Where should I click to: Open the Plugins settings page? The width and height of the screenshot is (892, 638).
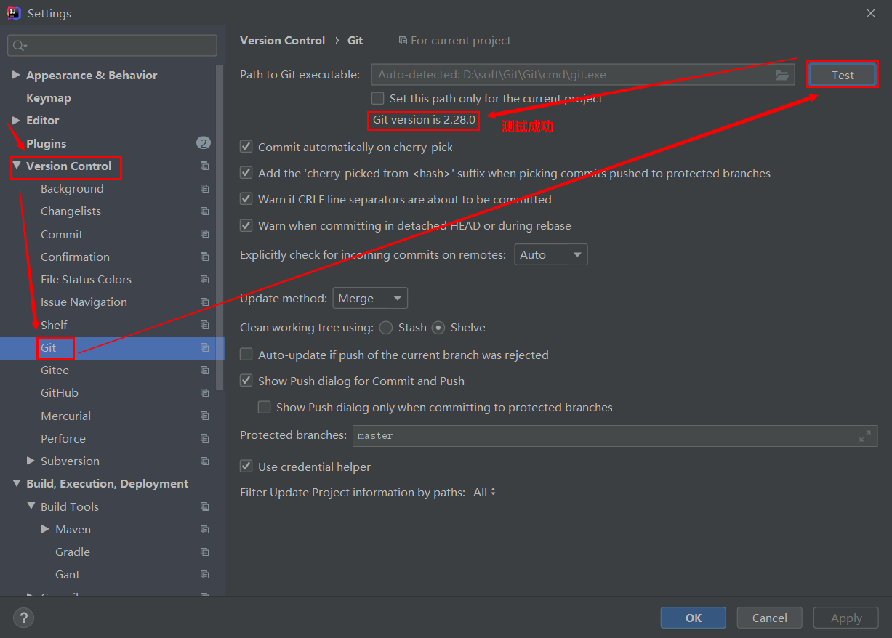point(46,143)
